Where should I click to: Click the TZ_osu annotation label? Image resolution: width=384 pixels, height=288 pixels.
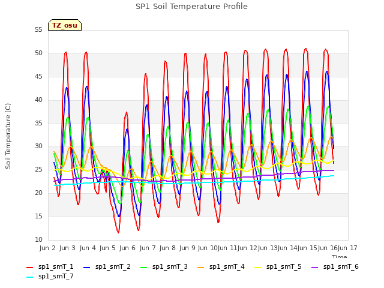(65, 25)
